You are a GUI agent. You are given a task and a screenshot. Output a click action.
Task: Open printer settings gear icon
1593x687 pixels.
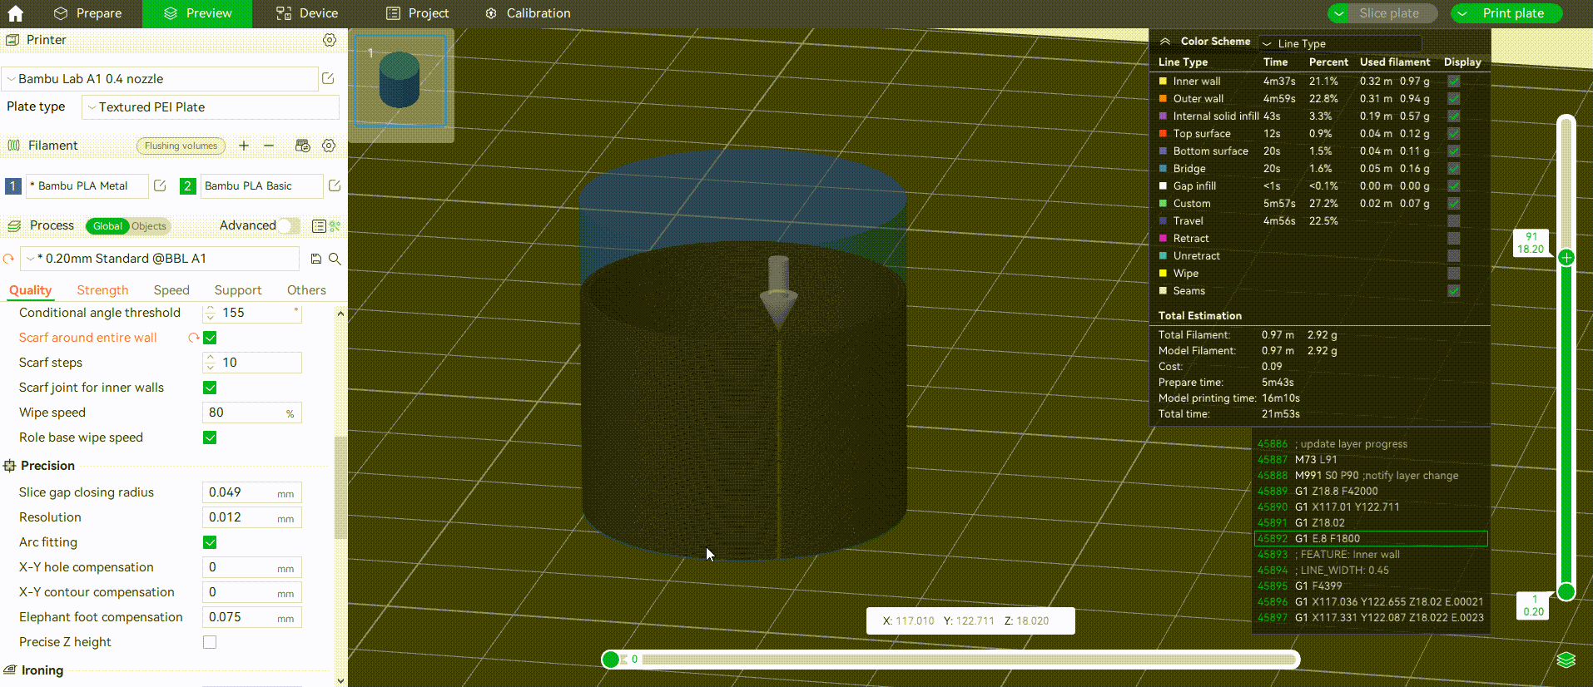[x=330, y=40]
